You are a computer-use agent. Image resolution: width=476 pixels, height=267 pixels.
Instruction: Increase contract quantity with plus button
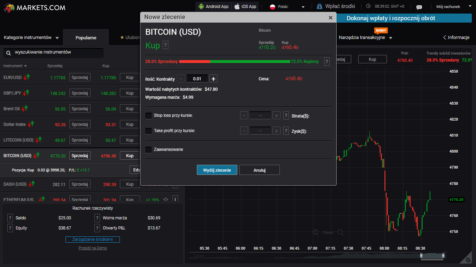(x=214, y=79)
